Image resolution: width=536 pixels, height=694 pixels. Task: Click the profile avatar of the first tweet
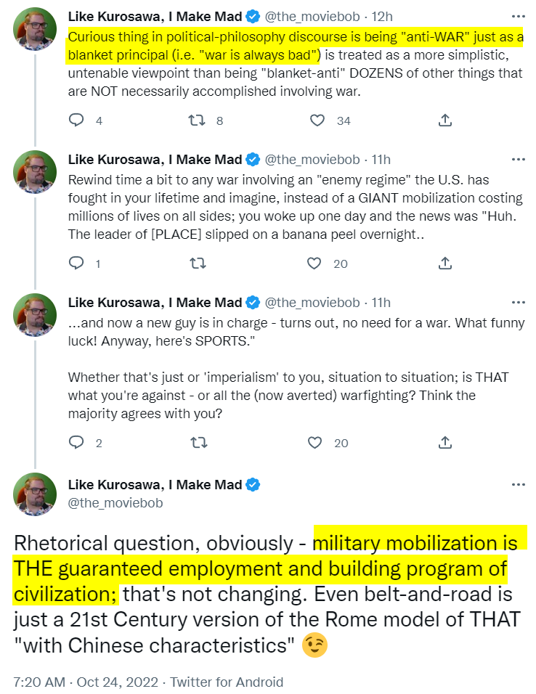pyautogui.click(x=35, y=29)
